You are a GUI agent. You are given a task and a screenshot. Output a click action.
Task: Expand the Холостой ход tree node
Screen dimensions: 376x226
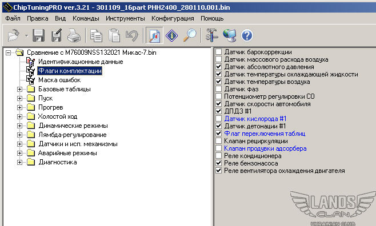19,116
